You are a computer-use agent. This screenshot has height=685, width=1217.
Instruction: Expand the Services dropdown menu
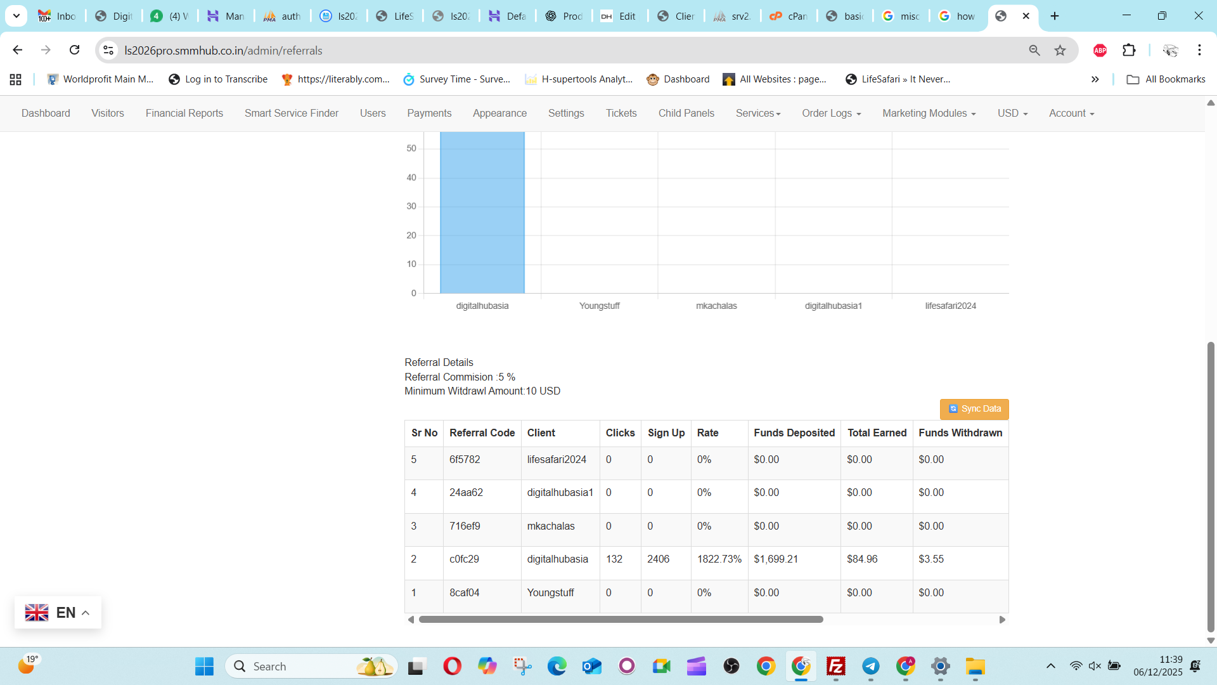[757, 113]
